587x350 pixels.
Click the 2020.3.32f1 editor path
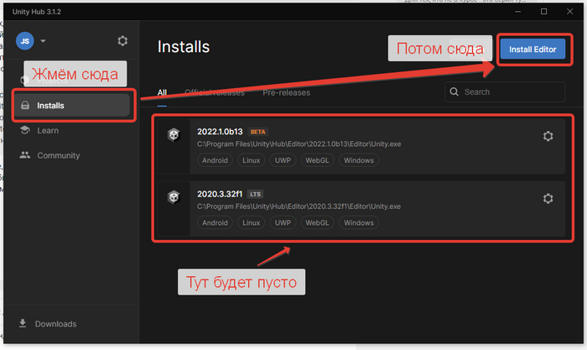299,206
